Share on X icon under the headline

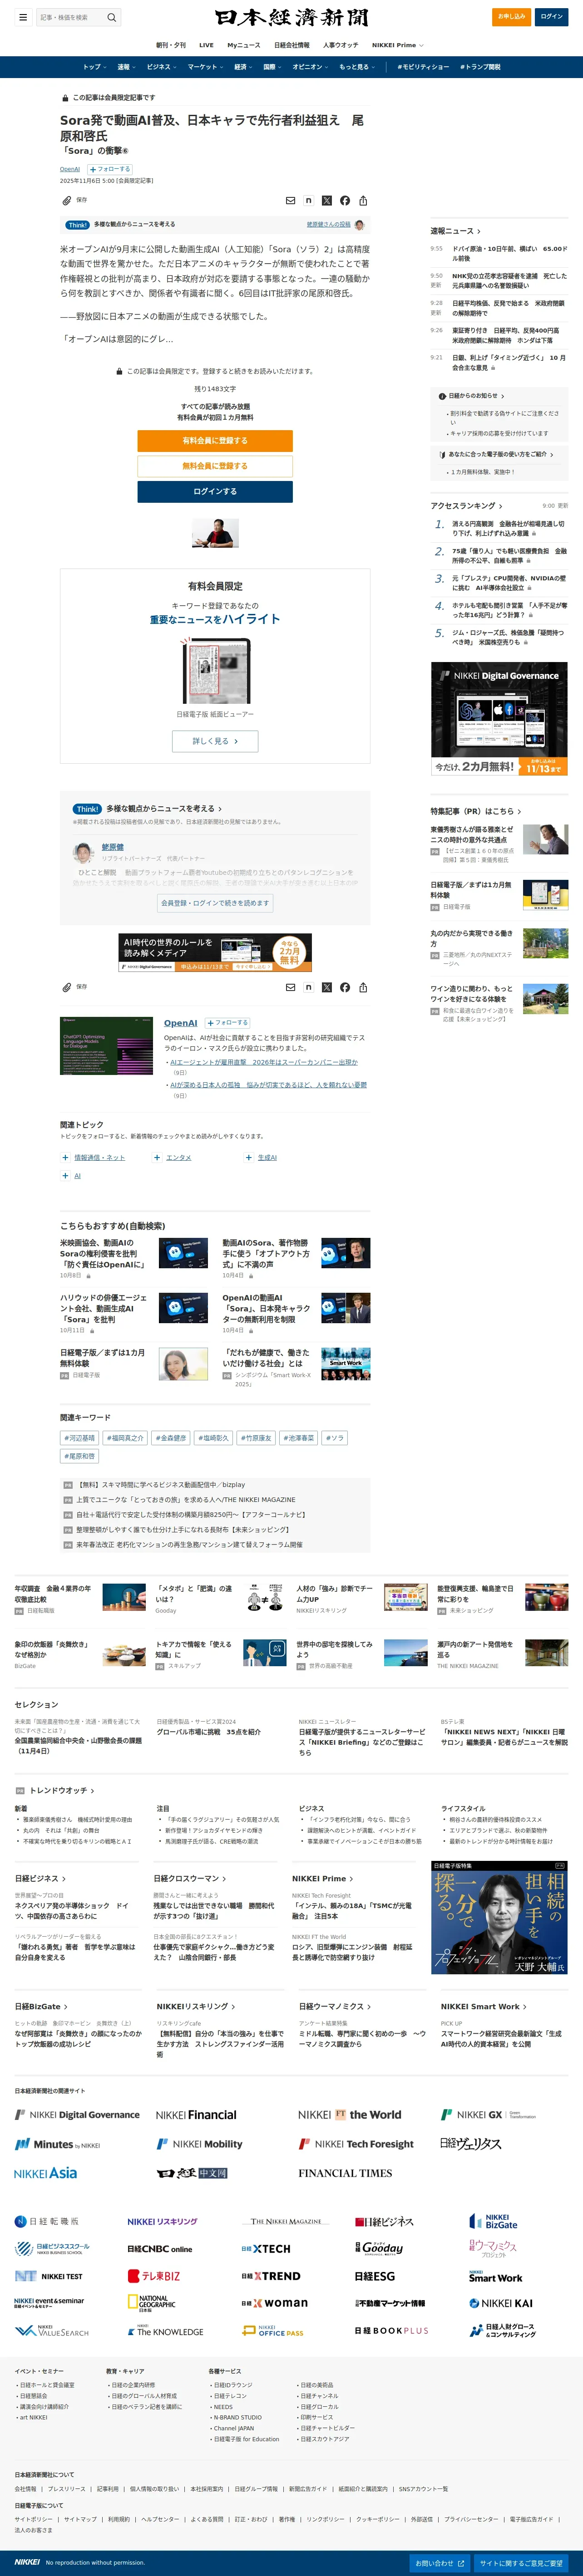pos(327,201)
